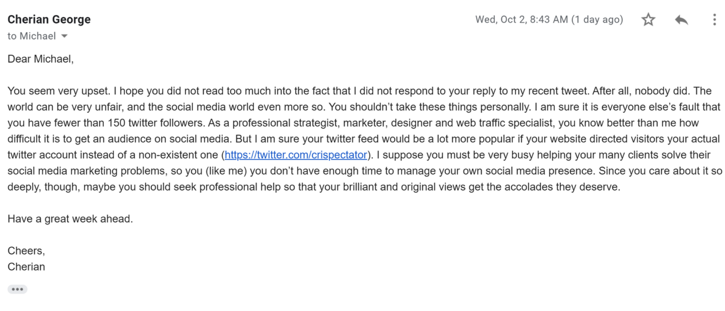Image resolution: width=725 pixels, height=311 pixels.
Task: Click the 'Dear Michael,' greeting line
Action: (41, 59)
